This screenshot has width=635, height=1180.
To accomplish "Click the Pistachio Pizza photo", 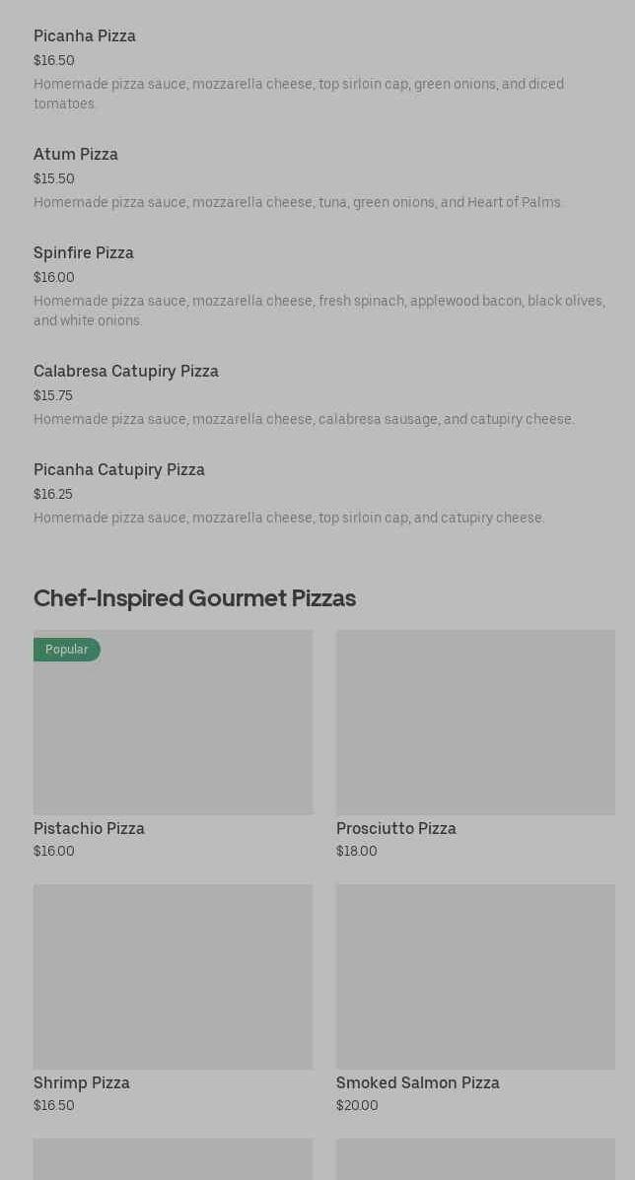I will pyautogui.click(x=173, y=729).
